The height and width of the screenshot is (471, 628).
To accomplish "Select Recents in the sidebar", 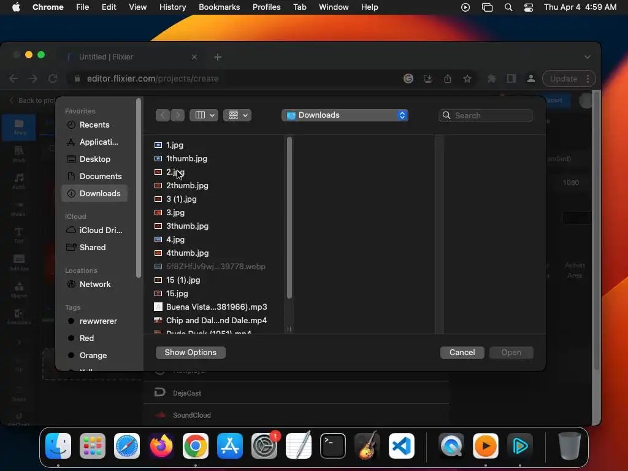I will point(94,124).
